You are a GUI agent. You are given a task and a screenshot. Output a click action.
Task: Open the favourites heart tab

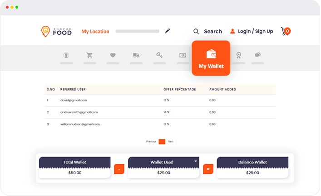point(113,55)
